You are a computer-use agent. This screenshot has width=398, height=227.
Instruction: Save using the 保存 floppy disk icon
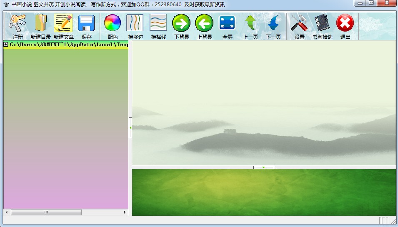[x=86, y=26]
